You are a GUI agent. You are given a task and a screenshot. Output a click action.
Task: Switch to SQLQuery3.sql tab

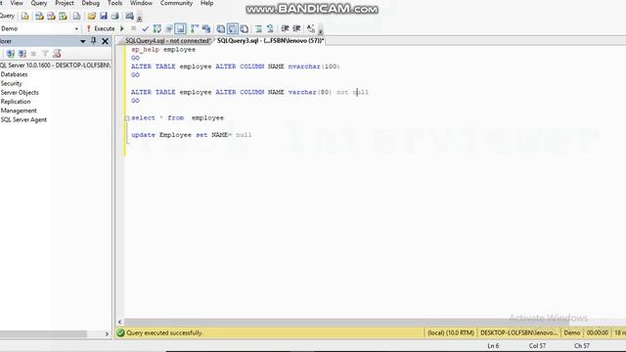270,41
